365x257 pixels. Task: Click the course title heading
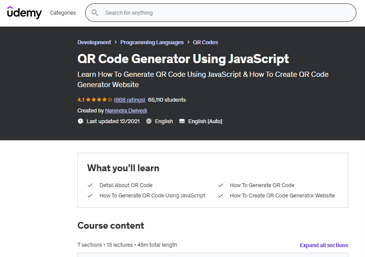183,59
